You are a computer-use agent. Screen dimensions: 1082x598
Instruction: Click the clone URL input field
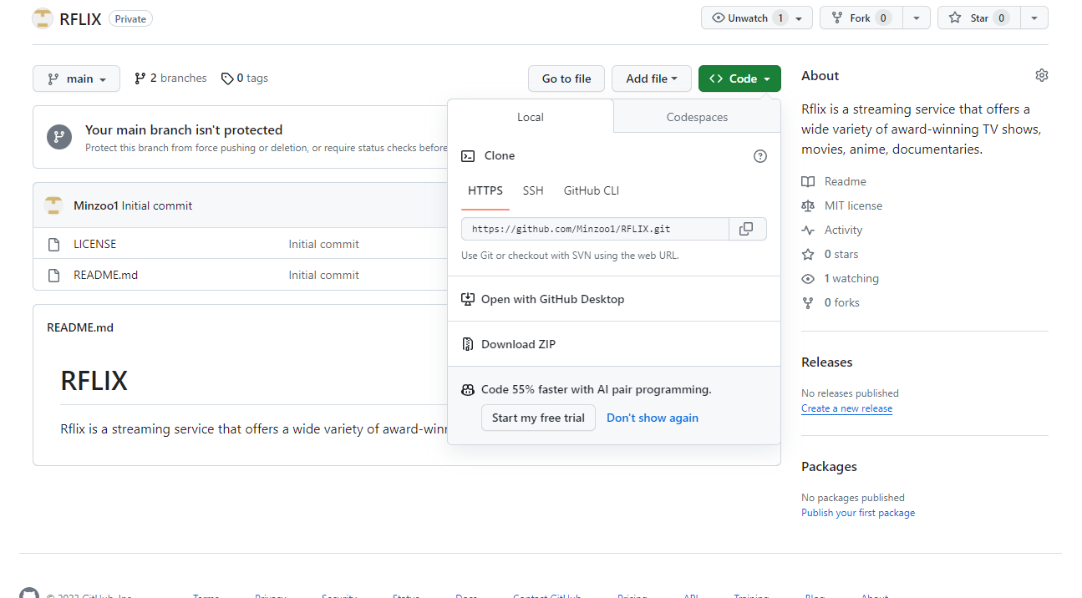coord(595,229)
